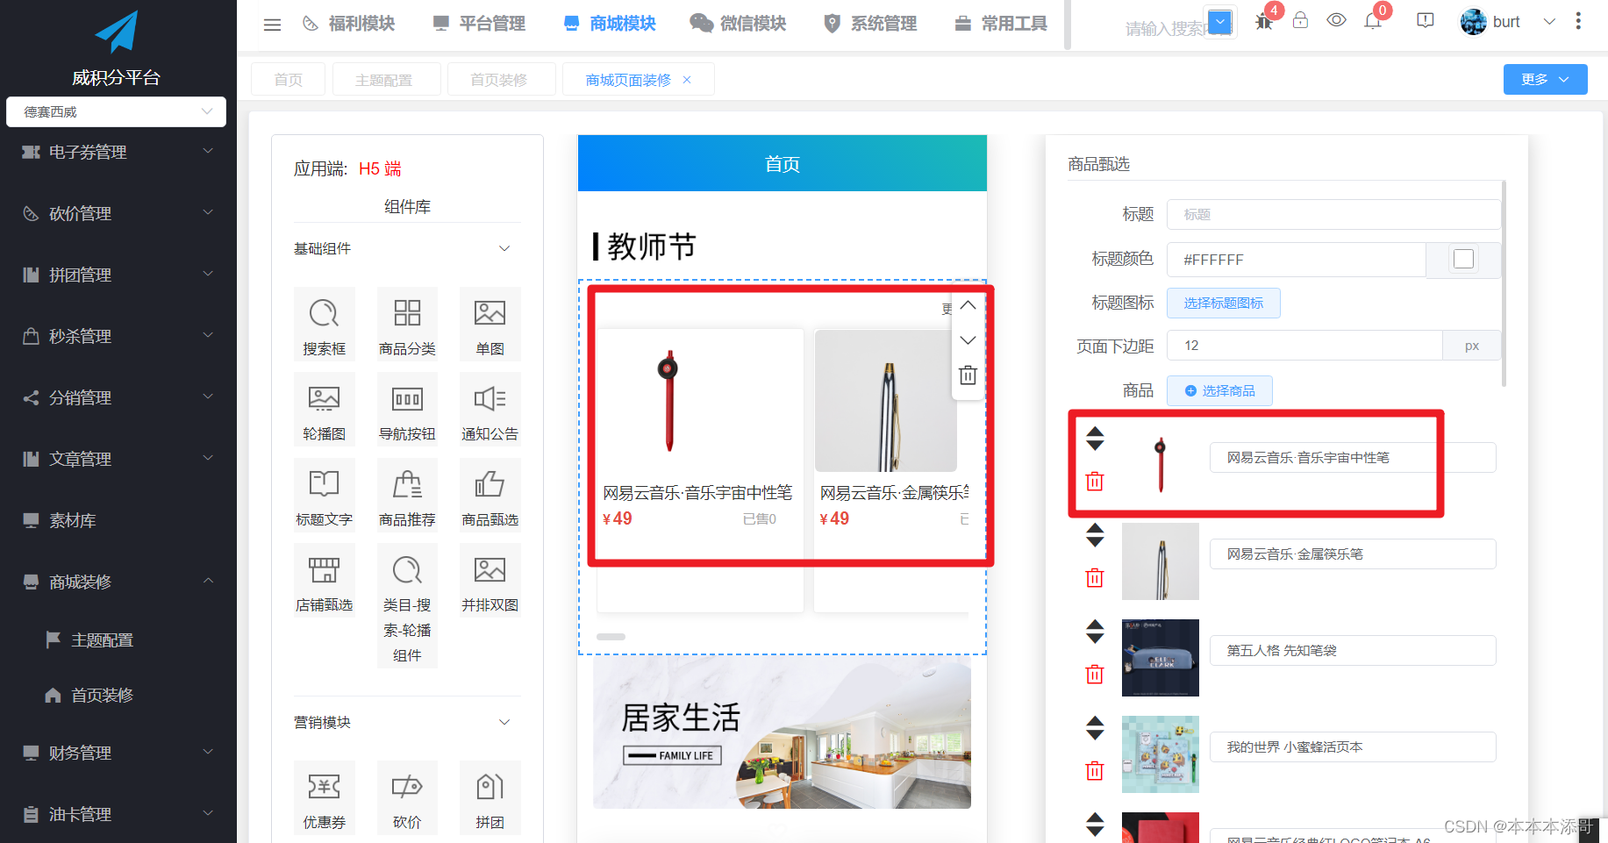1608x843 pixels.
Task: Delete product 我的世界 小蜜蜂活页本
Action: point(1095,770)
